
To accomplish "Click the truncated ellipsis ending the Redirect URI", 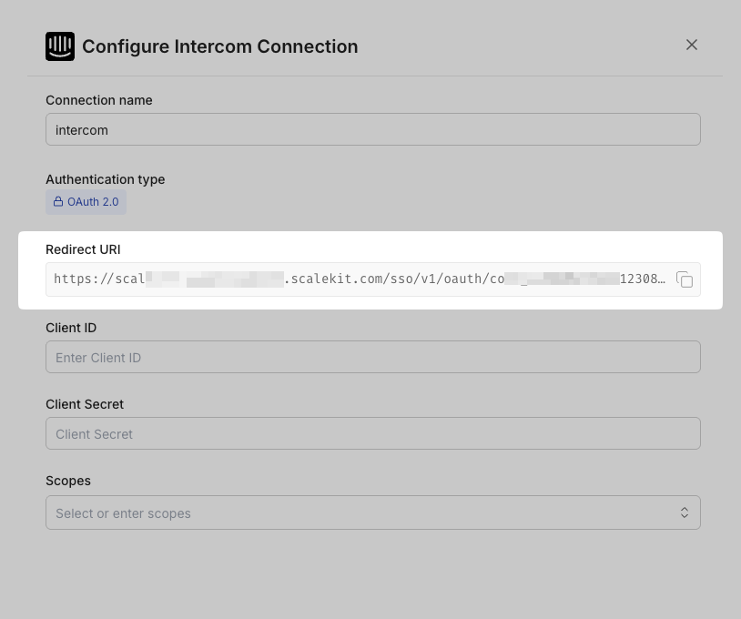I will (x=661, y=280).
